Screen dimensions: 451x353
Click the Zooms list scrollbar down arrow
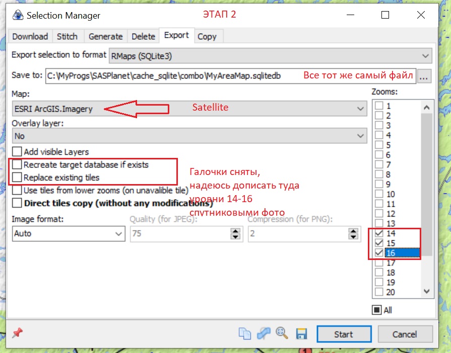tap(426, 292)
